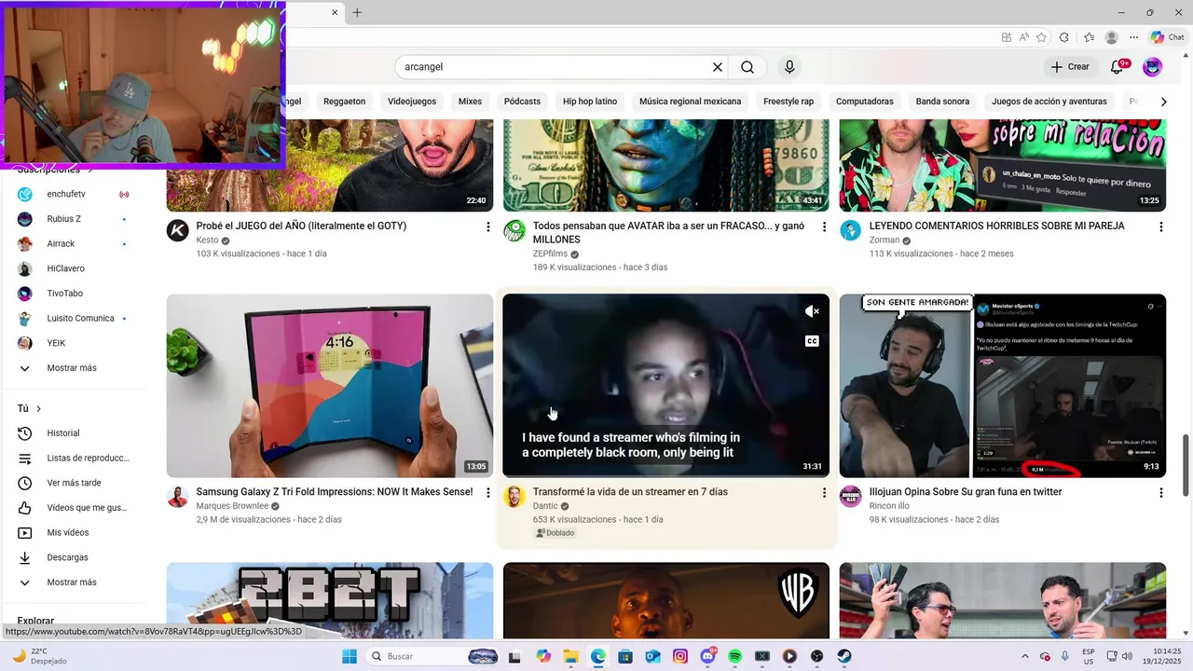Image resolution: width=1193 pixels, height=671 pixels.
Task: Open the Illojuan Opina video thumbnail
Action: pyautogui.click(x=1002, y=386)
